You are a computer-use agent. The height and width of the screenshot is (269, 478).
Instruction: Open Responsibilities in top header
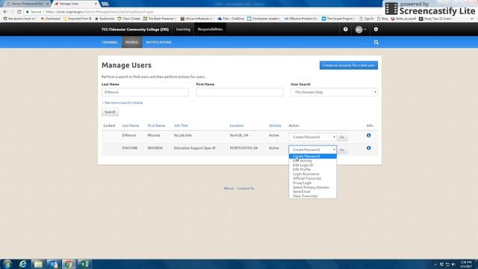point(210,29)
